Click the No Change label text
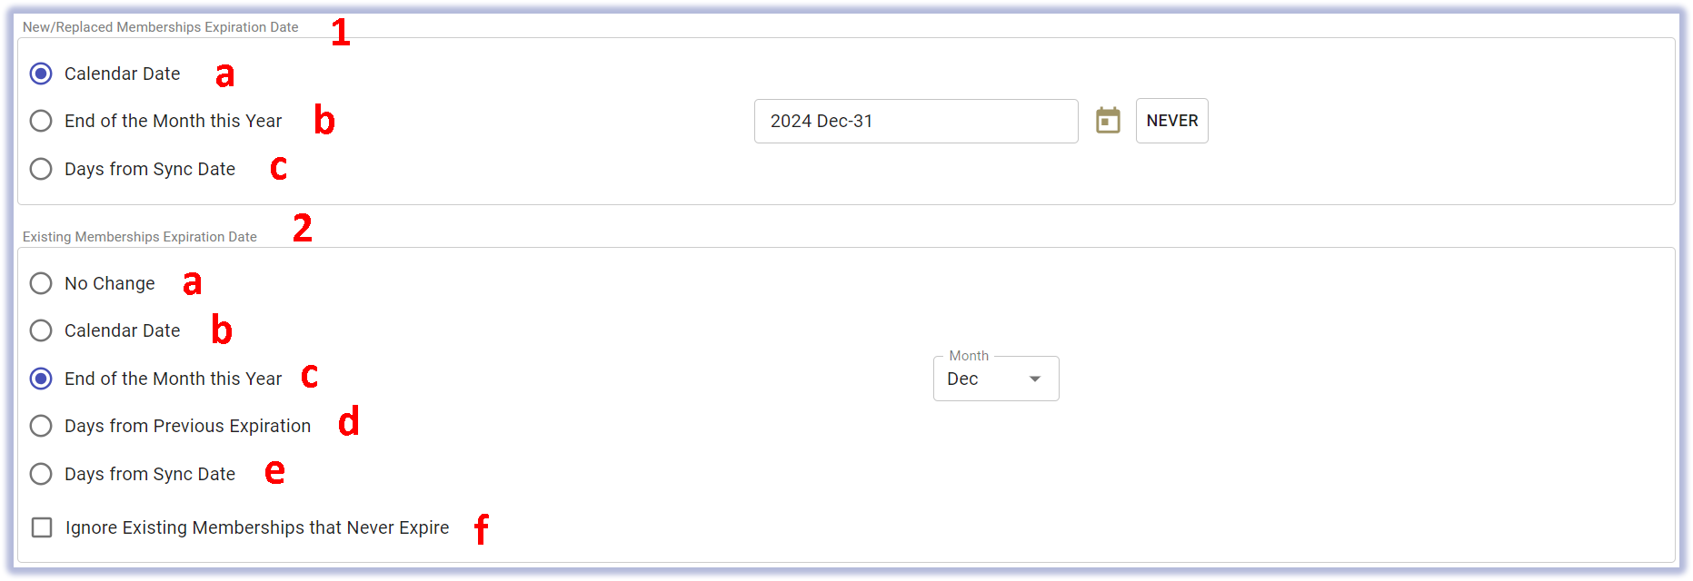 click(x=110, y=283)
